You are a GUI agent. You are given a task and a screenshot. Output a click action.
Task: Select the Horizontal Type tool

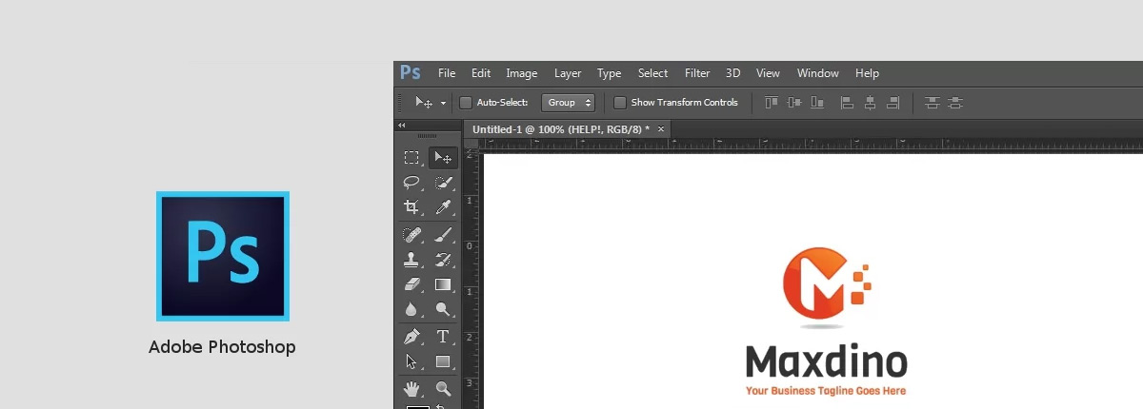tap(443, 337)
